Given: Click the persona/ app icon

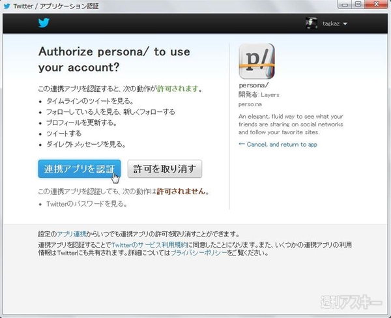Looking at the screenshot, I should click(257, 61).
